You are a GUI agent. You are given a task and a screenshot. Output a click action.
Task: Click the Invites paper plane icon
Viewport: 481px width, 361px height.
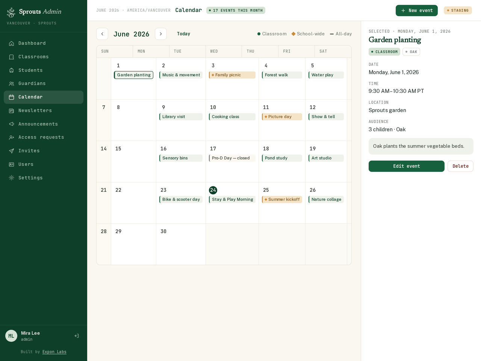tap(12, 151)
